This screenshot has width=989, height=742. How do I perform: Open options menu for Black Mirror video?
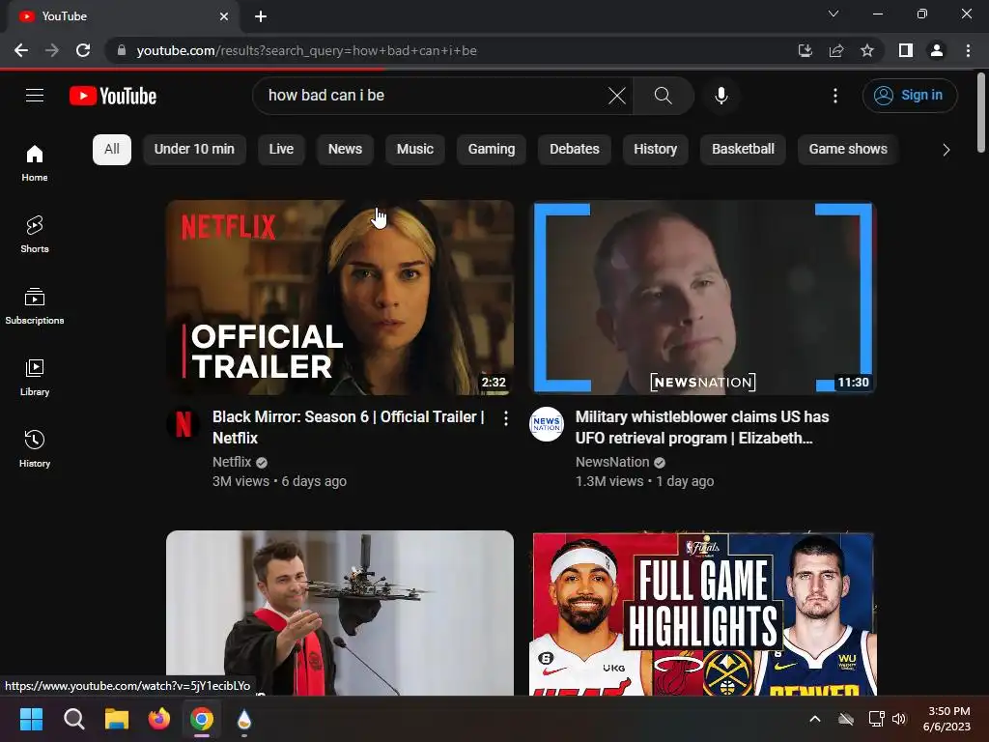pyautogui.click(x=506, y=417)
